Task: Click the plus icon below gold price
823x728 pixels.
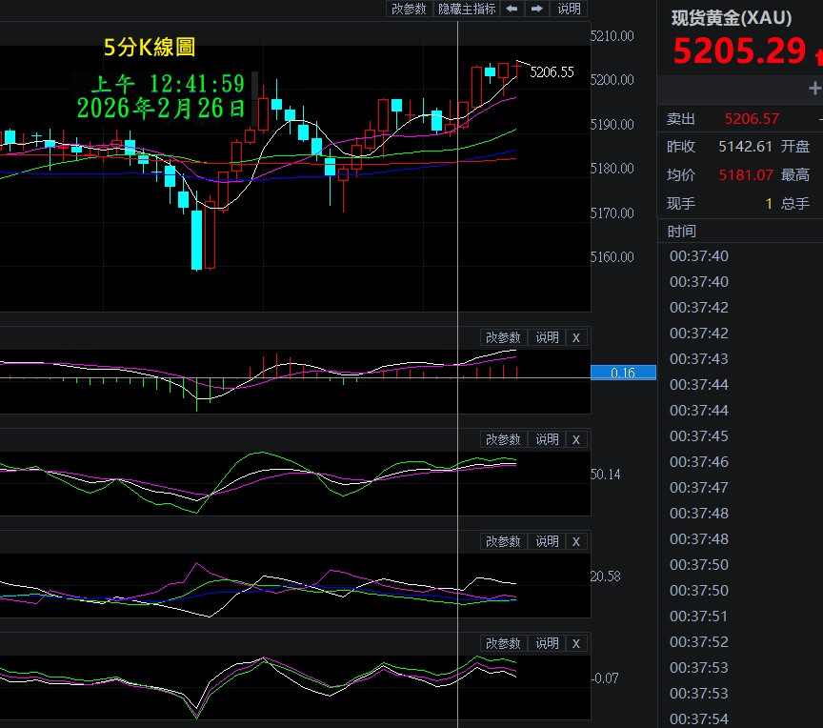Action: pos(814,89)
